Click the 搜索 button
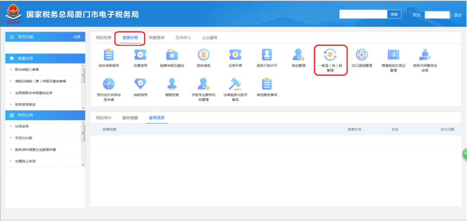Viewport: 467px width, 221px height. click(394, 14)
